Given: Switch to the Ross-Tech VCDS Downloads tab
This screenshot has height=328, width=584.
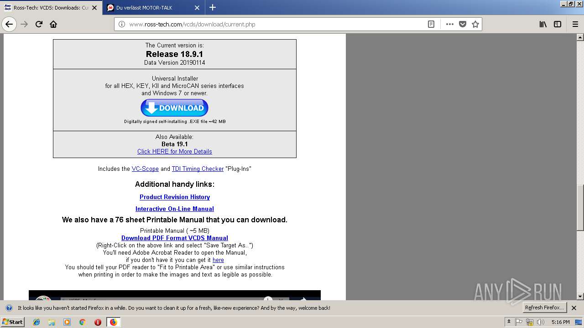Looking at the screenshot, I should coord(51,8).
